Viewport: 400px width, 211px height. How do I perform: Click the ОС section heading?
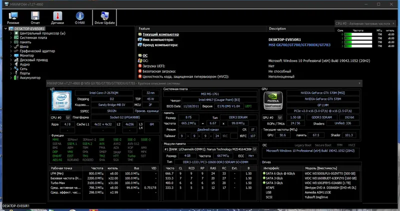point(145,55)
